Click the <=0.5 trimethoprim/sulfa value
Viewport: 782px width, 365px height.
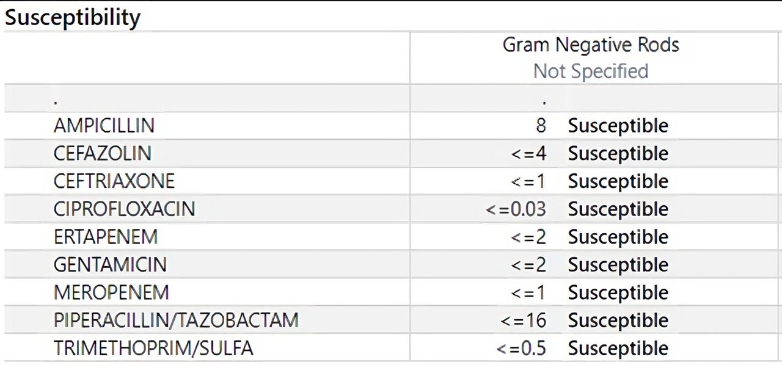521,348
